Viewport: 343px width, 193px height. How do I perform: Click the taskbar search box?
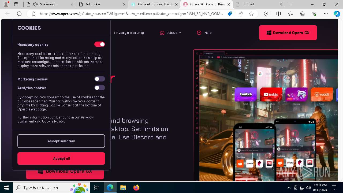51,188
